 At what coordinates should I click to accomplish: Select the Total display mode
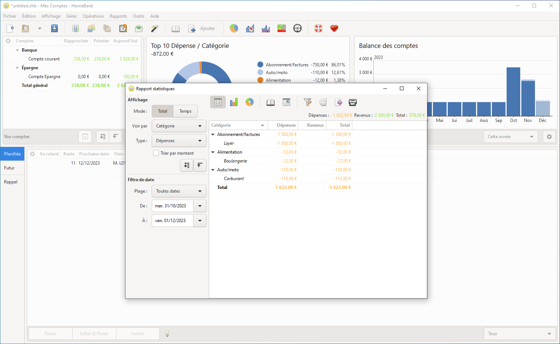tap(162, 111)
